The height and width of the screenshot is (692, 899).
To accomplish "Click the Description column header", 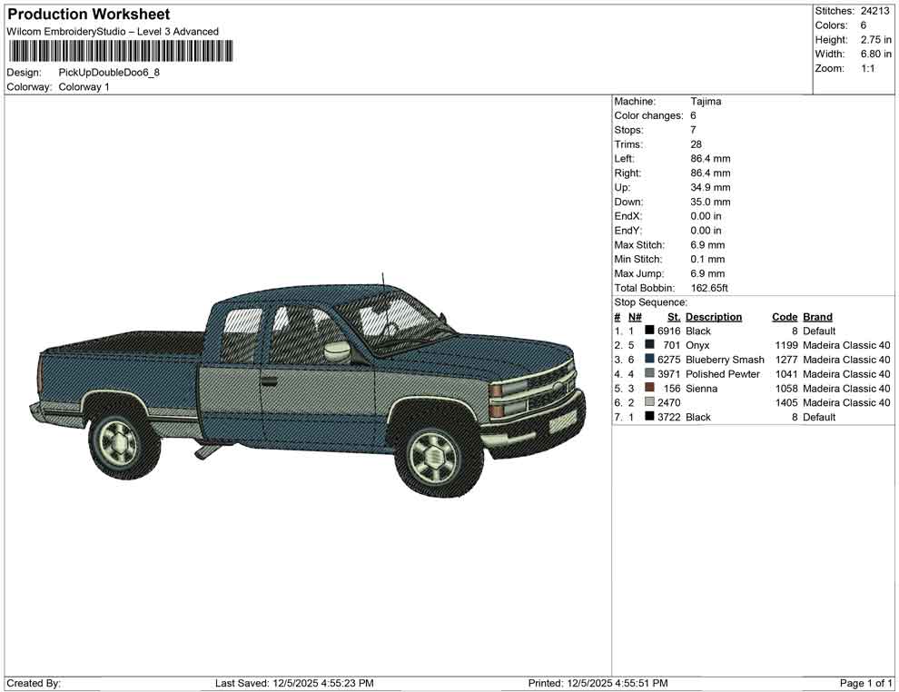I will pyautogui.click(x=713, y=317).
